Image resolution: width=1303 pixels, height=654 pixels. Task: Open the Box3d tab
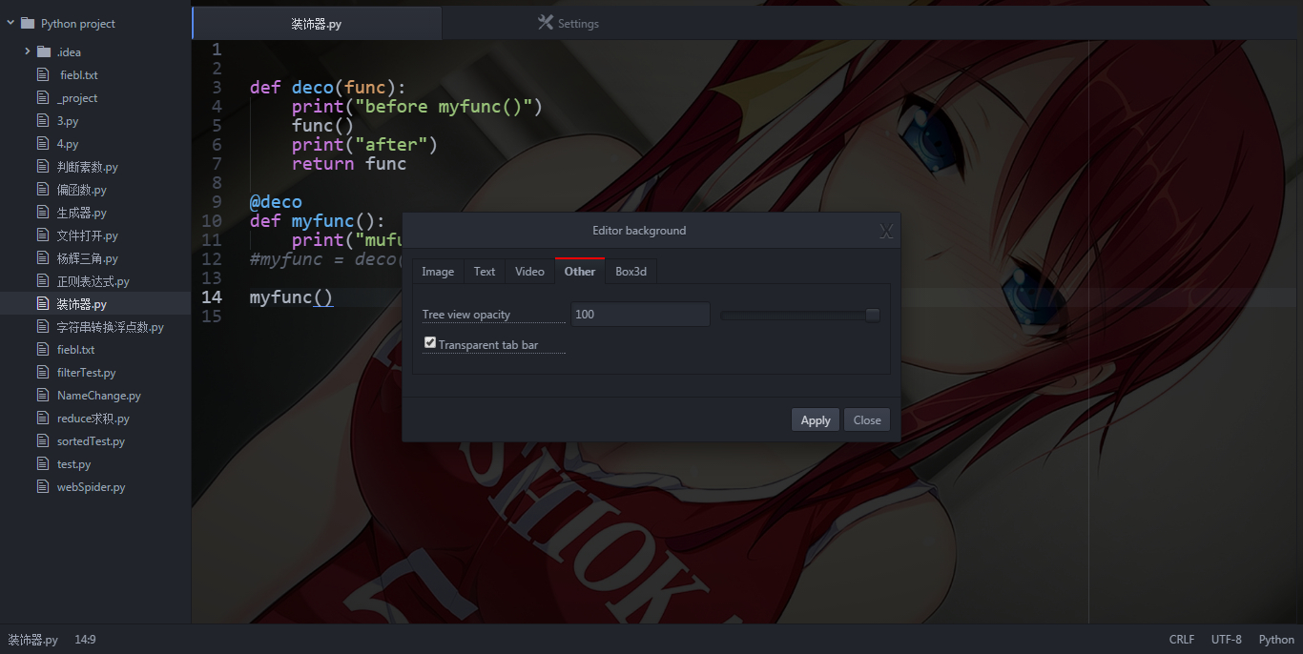[631, 272]
